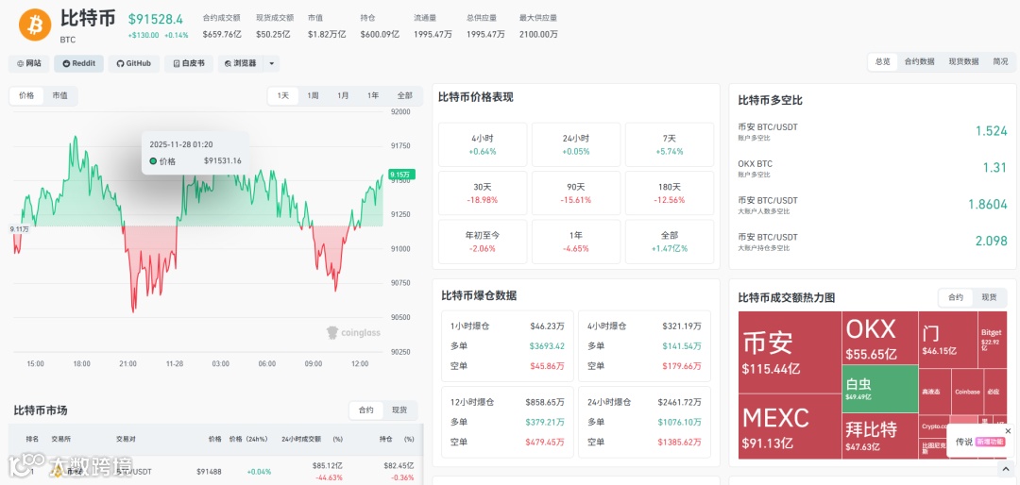Click the 1年 performance card

coord(576,242)
